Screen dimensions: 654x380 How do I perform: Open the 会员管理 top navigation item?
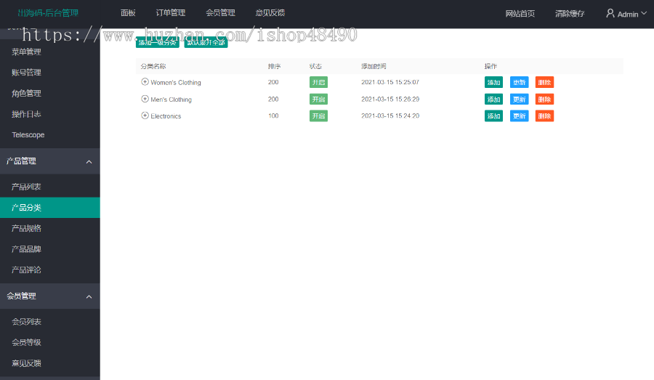(220, 13)
